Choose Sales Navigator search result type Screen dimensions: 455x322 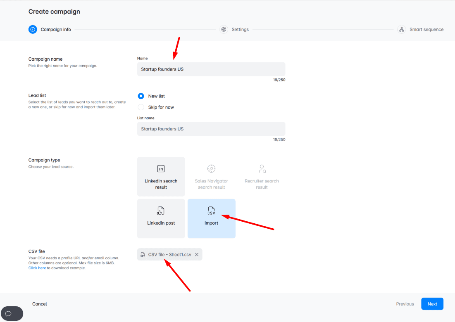211,177
